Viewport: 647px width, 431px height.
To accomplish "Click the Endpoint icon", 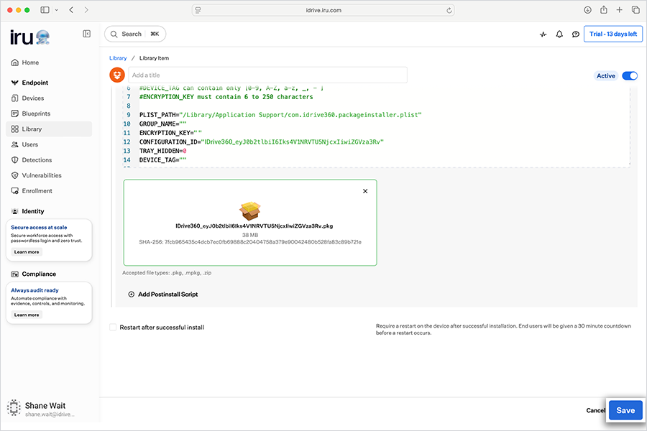I will 15,83.
